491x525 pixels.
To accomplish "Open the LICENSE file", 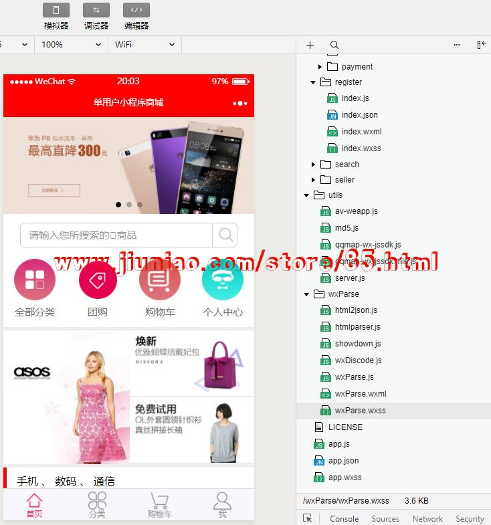I will (x=338, y=427).
